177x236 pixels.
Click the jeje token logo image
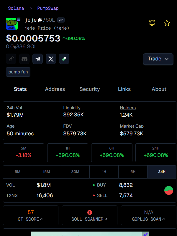[x=12, y=24]
